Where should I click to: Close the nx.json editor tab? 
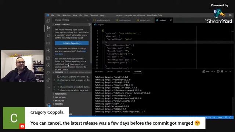point(170,20)
